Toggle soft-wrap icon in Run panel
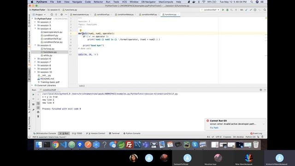This screenshot has width=295, height=166. coord(38,103)
